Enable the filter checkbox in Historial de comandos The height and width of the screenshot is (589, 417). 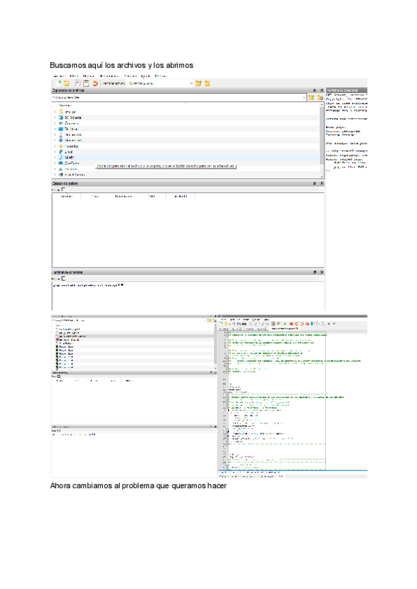tap(63, 279)
